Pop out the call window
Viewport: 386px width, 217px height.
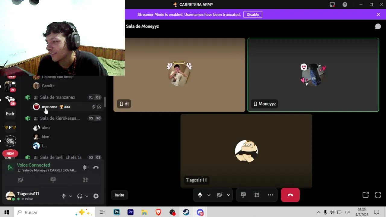365,195
